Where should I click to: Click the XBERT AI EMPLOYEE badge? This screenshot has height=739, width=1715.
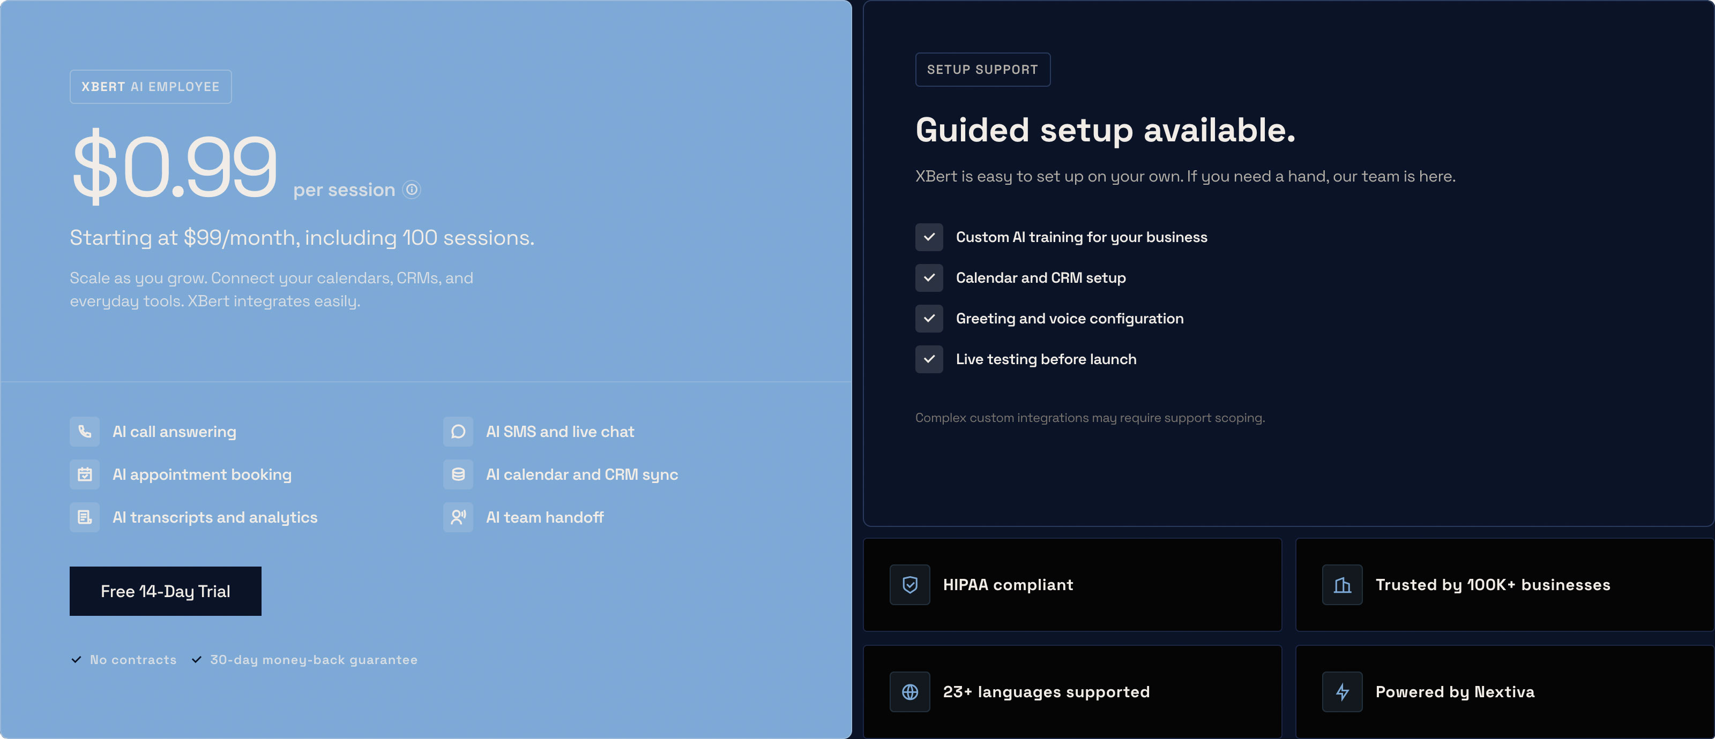click(151, 87)
